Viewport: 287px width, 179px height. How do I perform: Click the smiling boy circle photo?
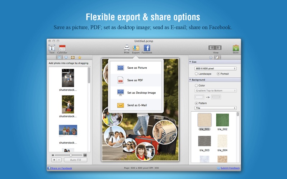(x=145, y=151)
